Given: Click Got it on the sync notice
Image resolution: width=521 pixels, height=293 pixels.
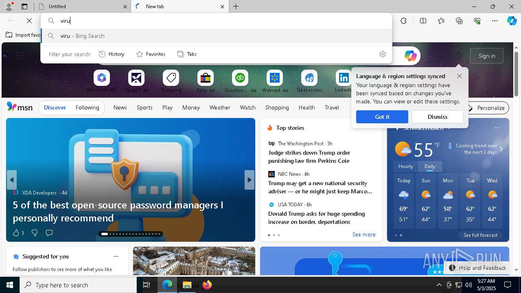Looking at the screenshot, I should pos(382,117).
